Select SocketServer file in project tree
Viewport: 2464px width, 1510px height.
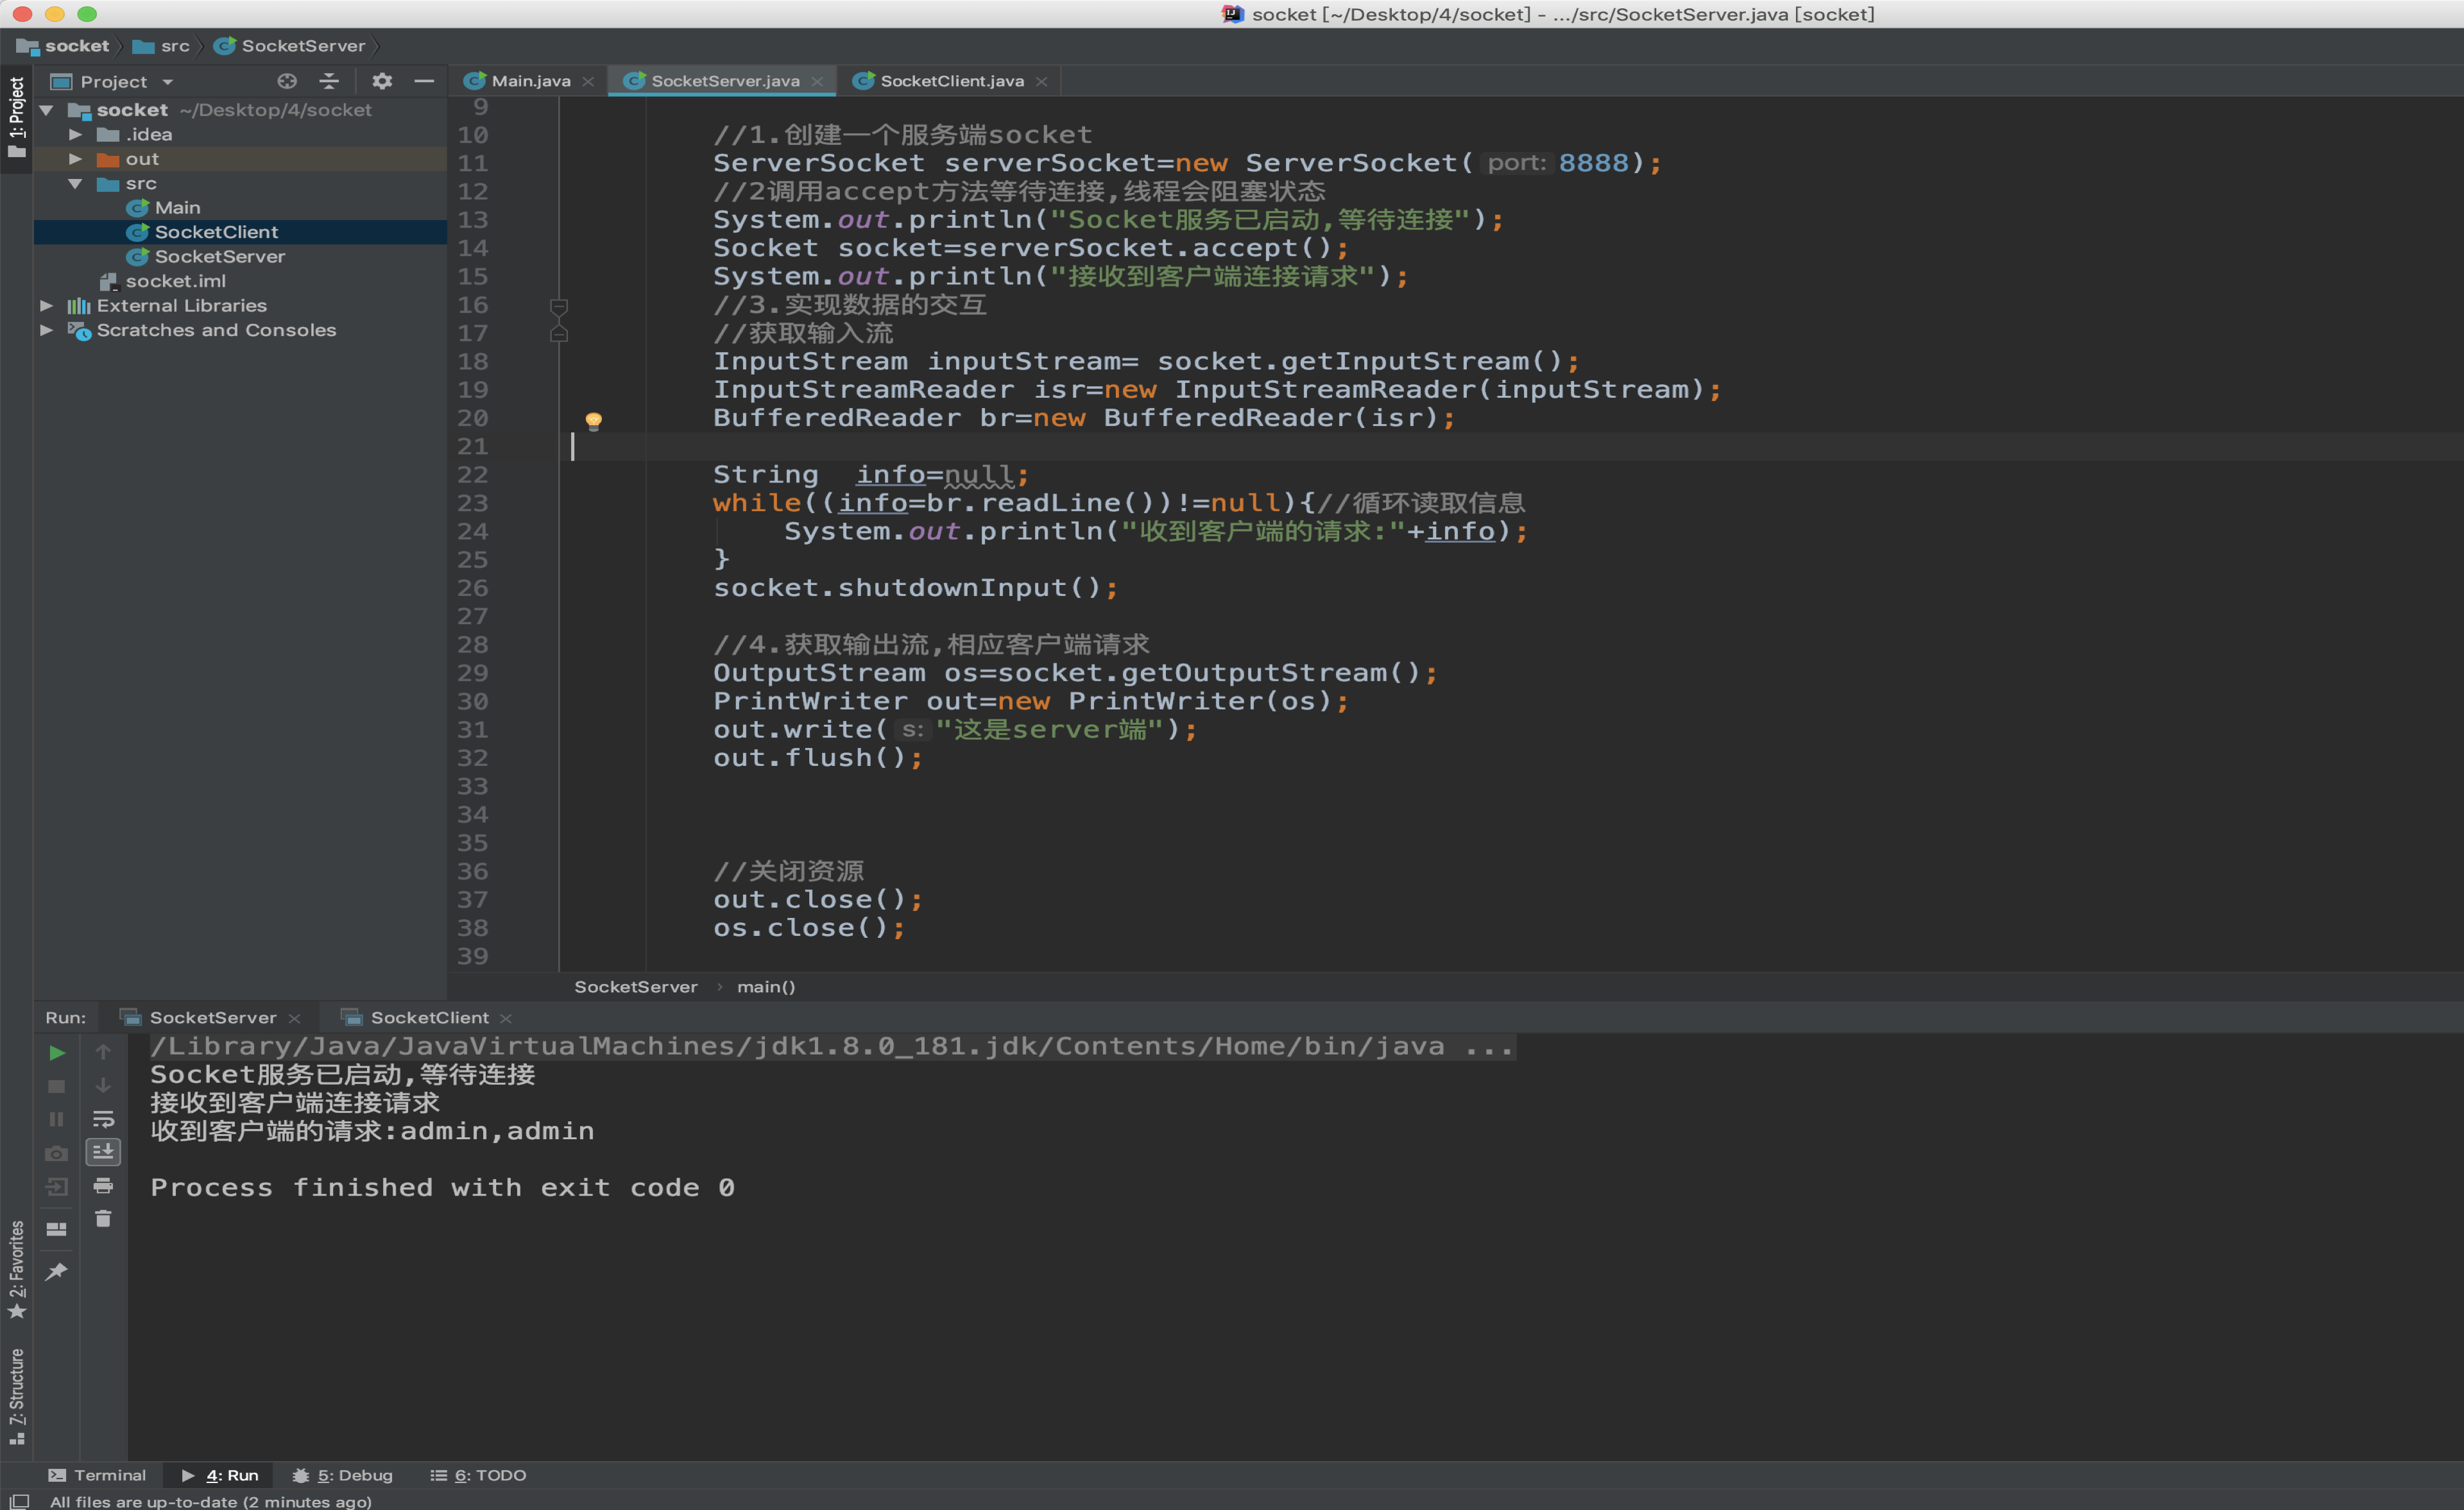coord(219,257)
